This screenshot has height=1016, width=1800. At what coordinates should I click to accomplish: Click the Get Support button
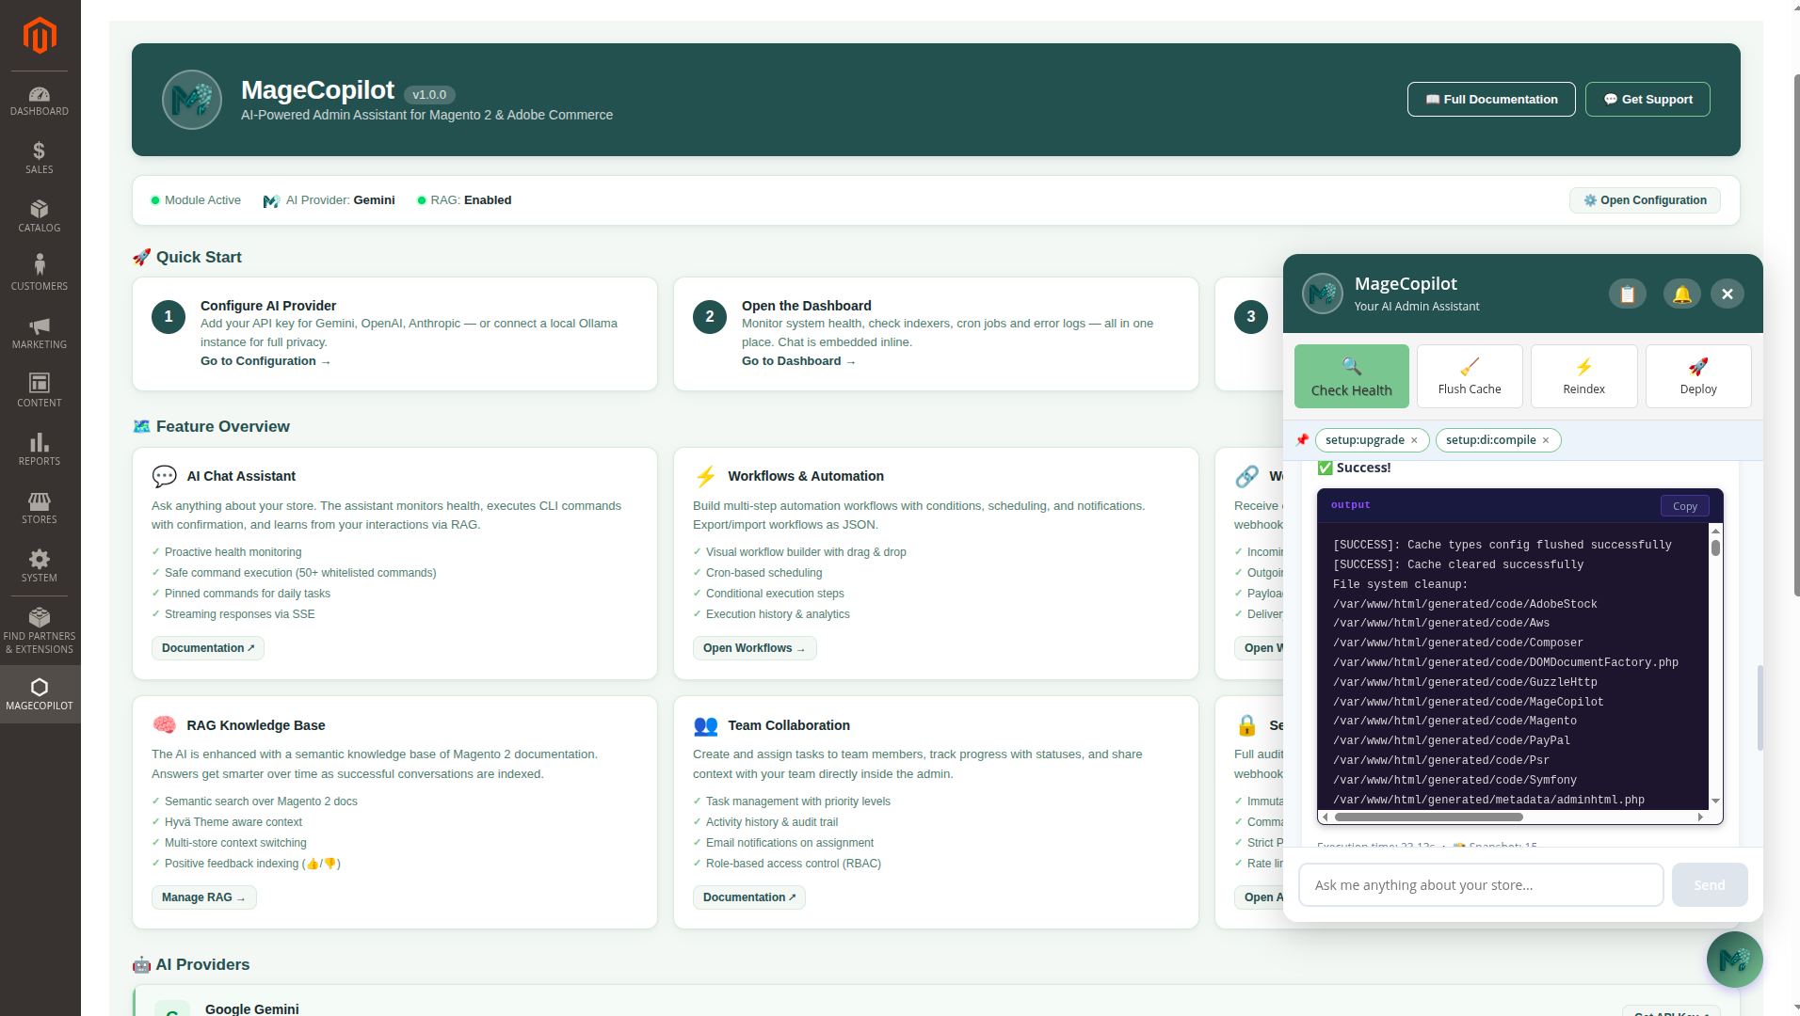click(1647, 99)
